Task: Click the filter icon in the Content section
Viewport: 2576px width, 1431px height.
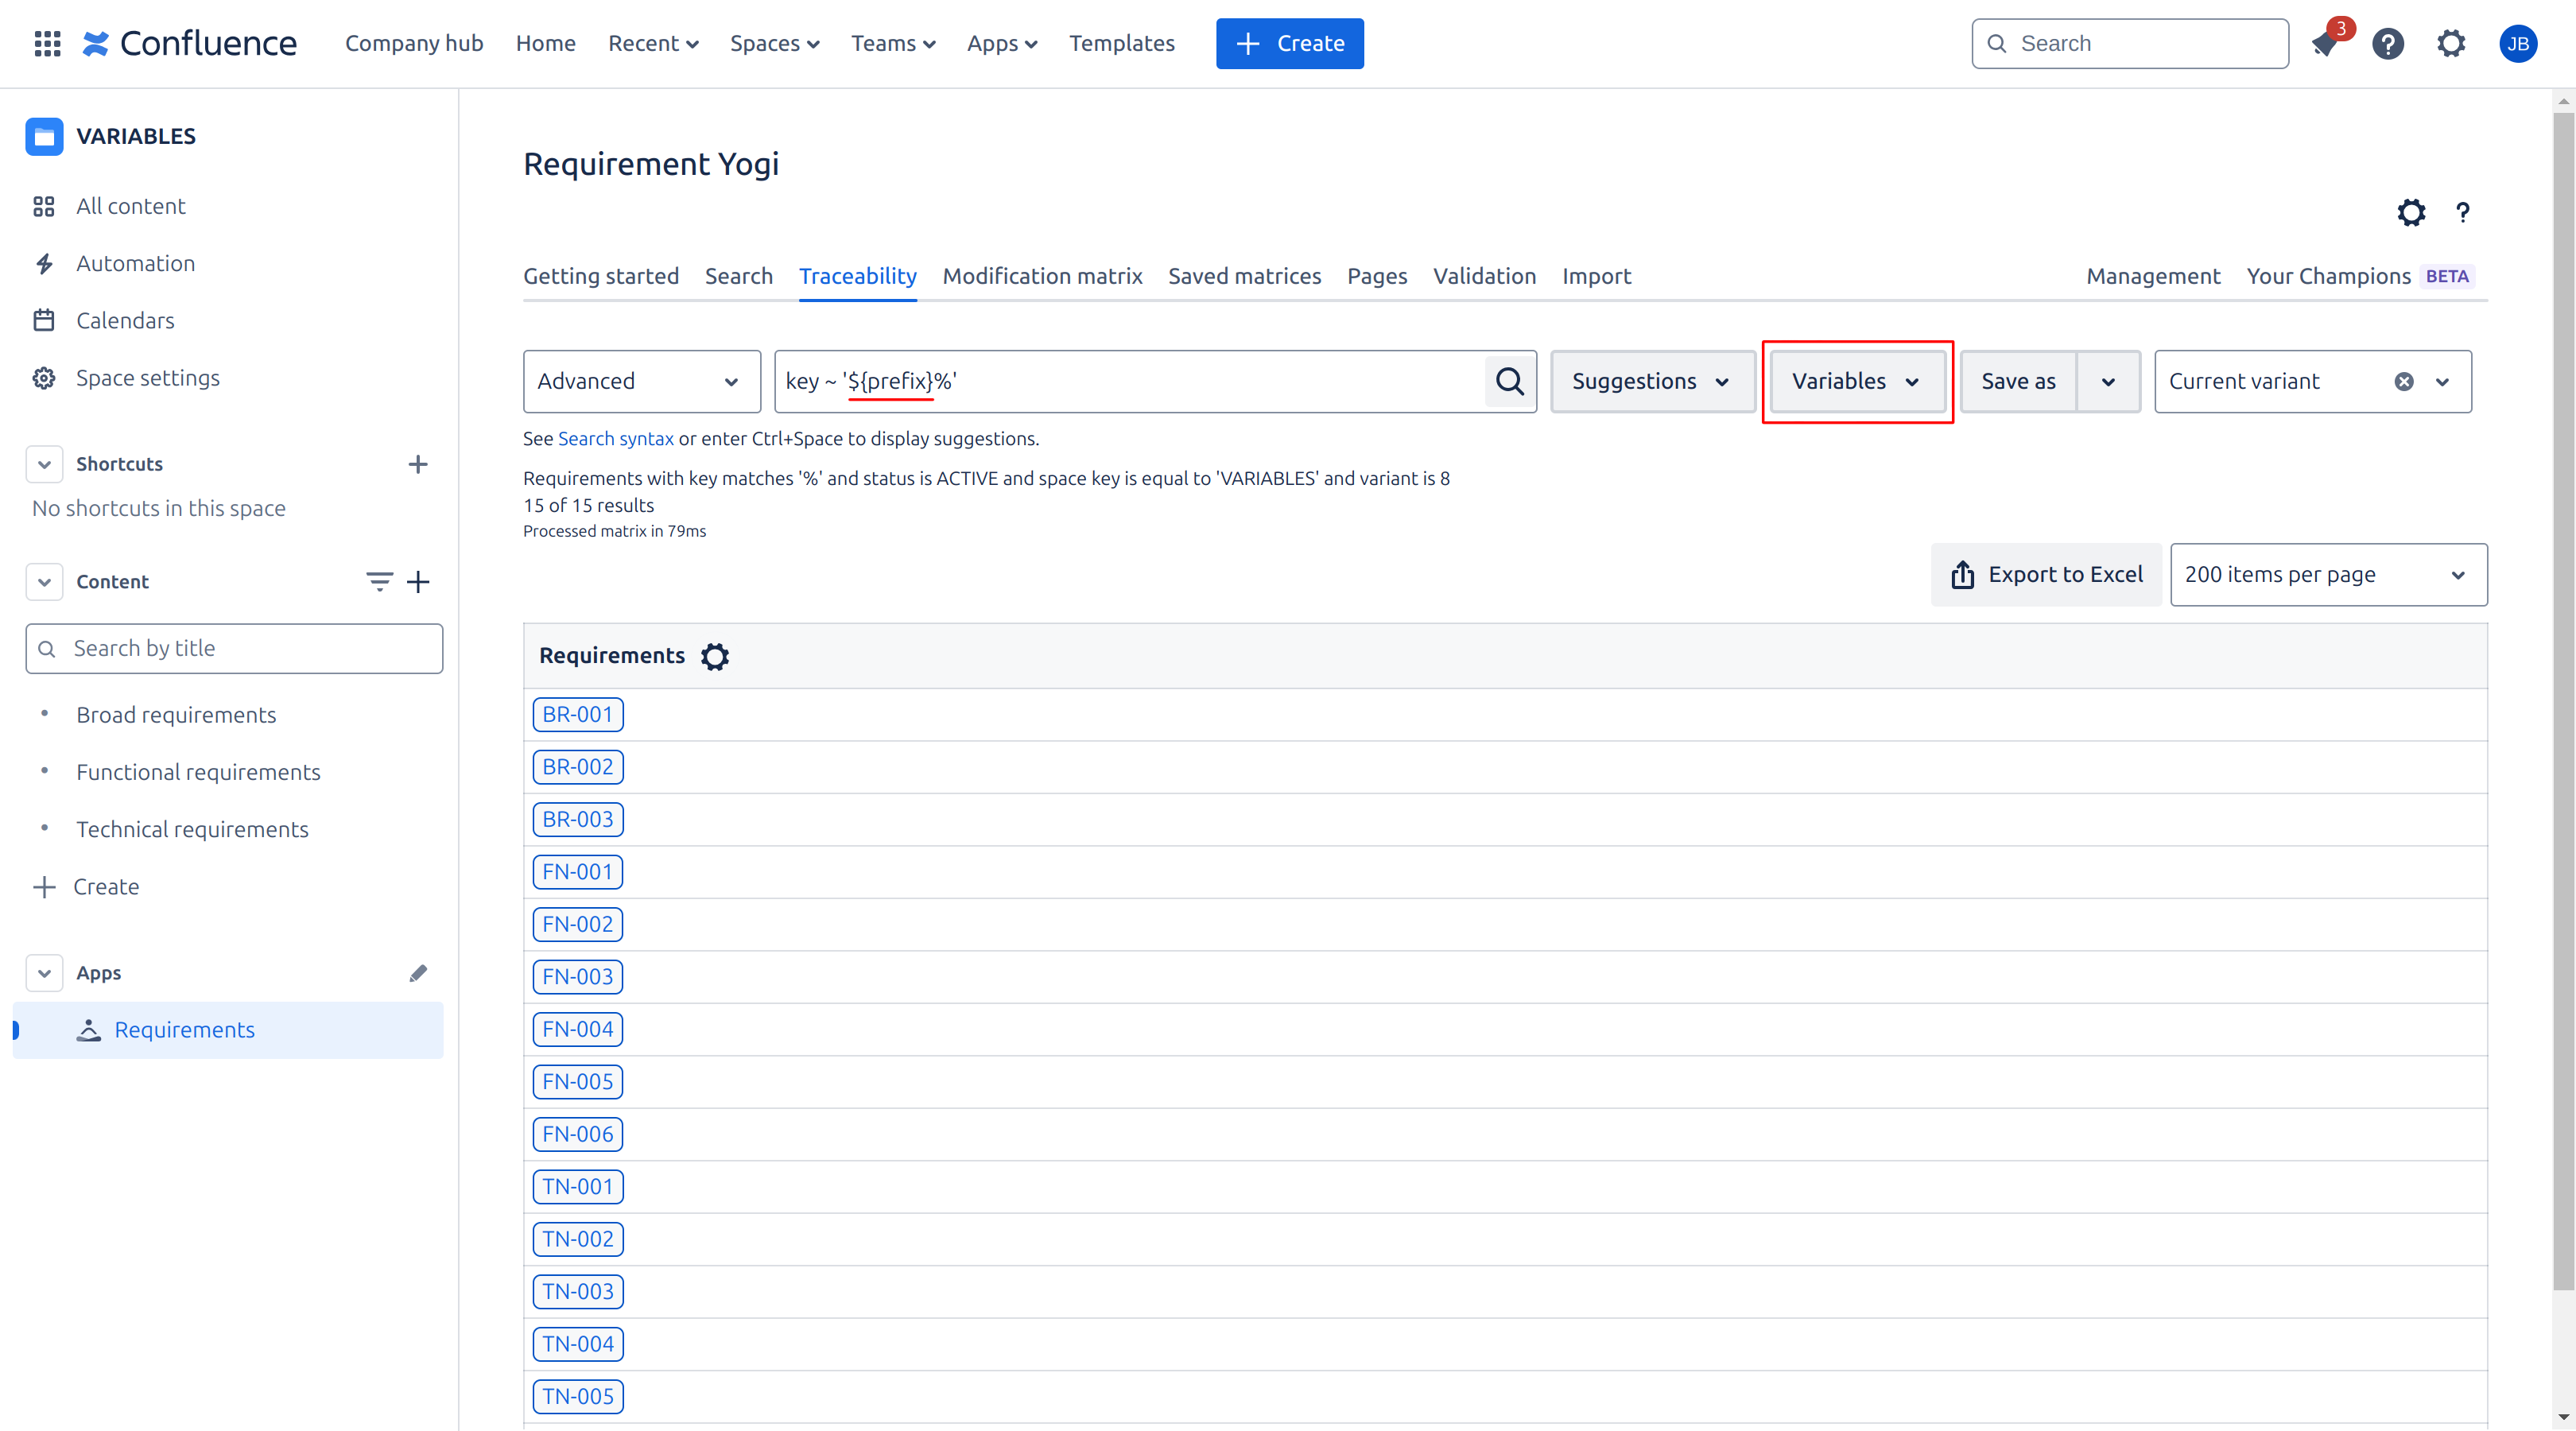Action: coord(378,581)
